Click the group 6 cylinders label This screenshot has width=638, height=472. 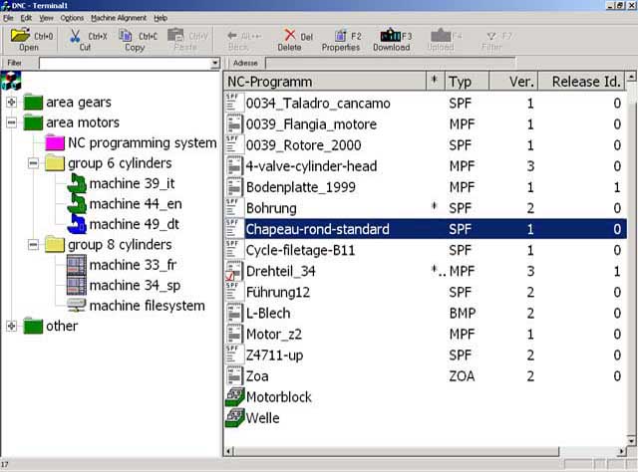point(120,163)
